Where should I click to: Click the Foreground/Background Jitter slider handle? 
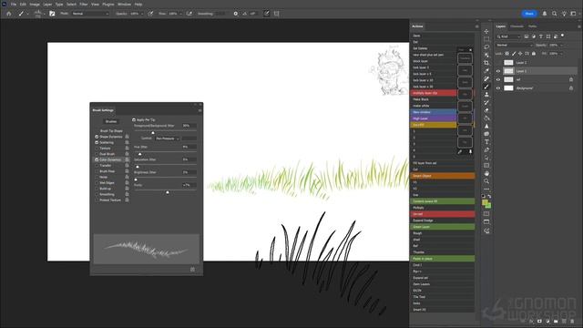(x=153, y=133)
